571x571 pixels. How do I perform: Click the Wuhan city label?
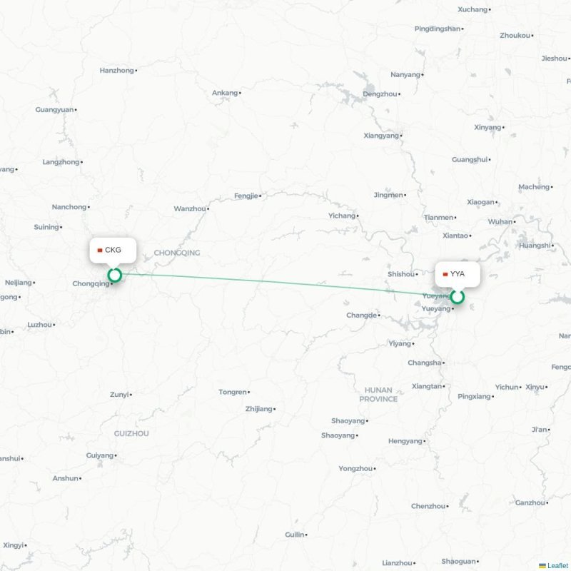(500, 221)
